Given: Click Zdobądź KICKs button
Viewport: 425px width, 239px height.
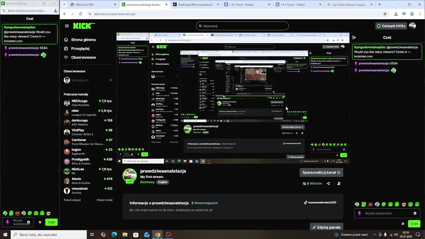Looking at the screenshot, I should click(x=391, y=26).
